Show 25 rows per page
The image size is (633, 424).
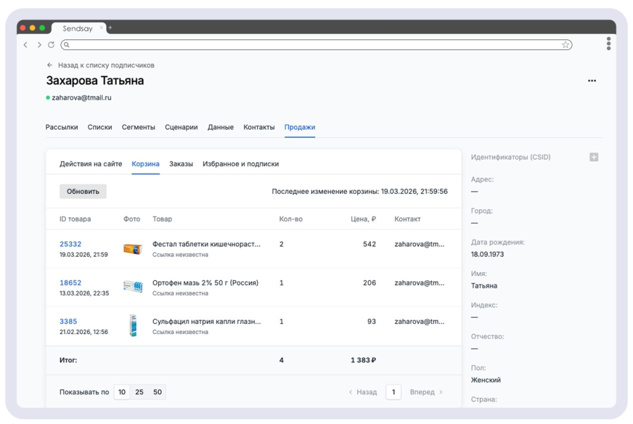(x=139, y=392)
